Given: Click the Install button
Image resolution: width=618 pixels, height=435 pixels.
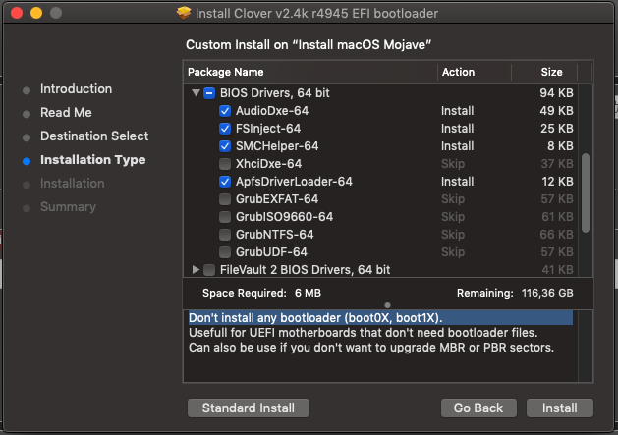Looking at the screenshot, I should coord(560,408).
